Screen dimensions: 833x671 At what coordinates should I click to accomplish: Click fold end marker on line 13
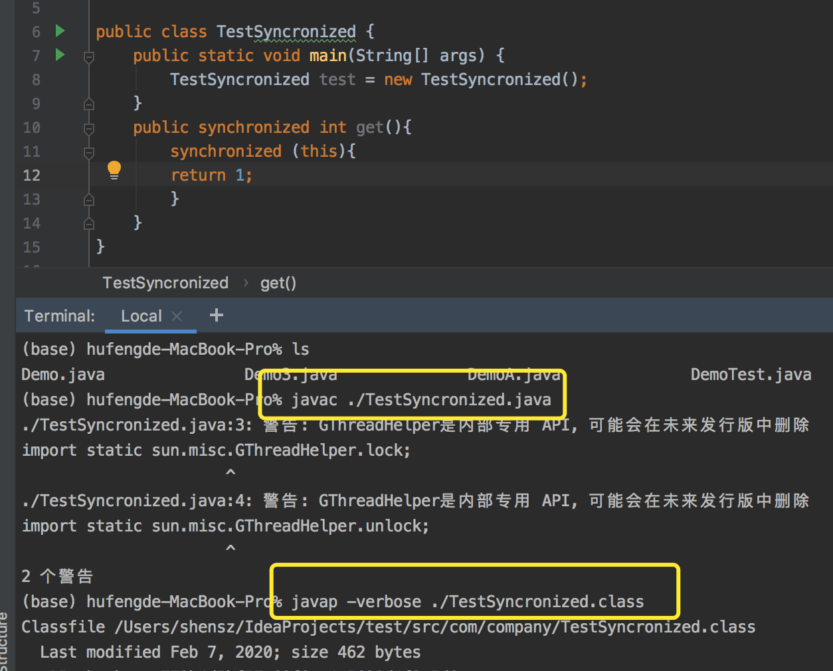coord(89,199)
